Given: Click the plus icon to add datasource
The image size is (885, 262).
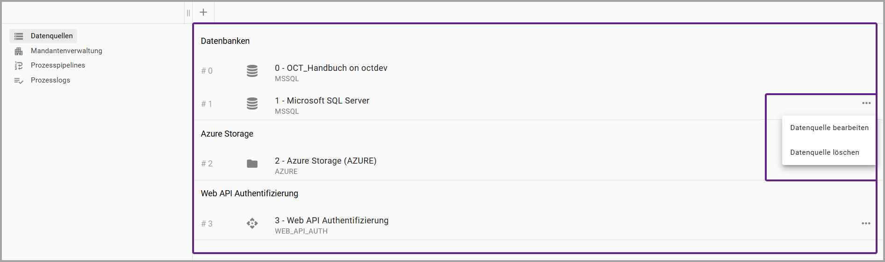Looking at the screenshot, I should (203, 12).
